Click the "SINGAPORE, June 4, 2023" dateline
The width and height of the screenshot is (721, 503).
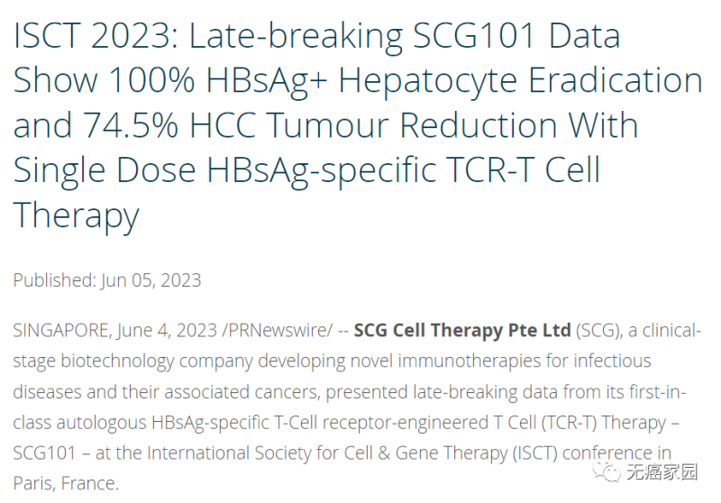pos(115,331)
